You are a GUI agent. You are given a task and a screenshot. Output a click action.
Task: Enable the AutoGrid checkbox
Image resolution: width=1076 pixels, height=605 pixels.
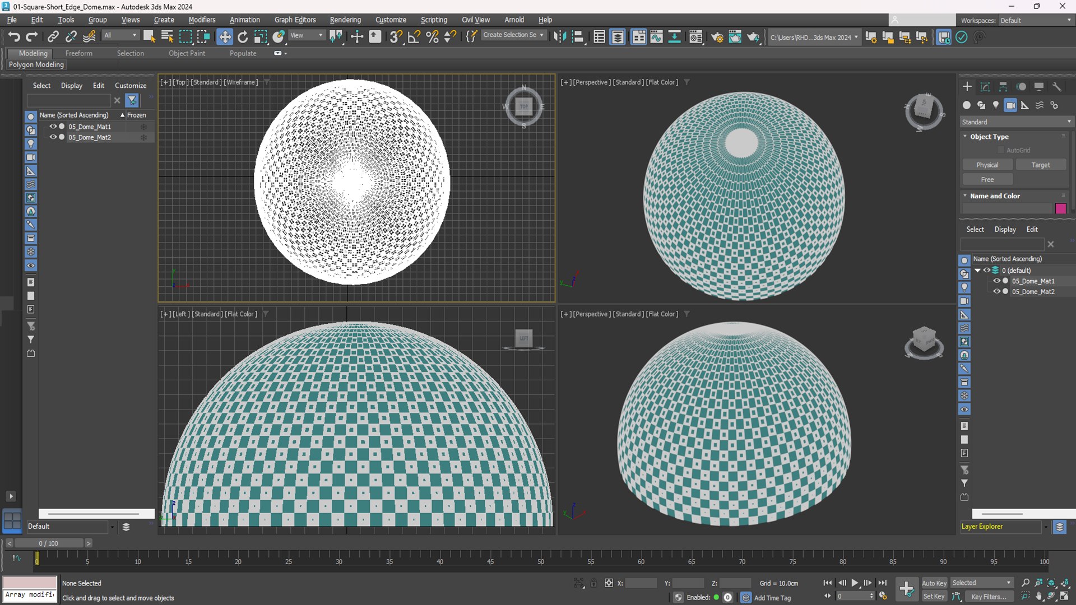pyautogui.click(x=1001, y=150)
